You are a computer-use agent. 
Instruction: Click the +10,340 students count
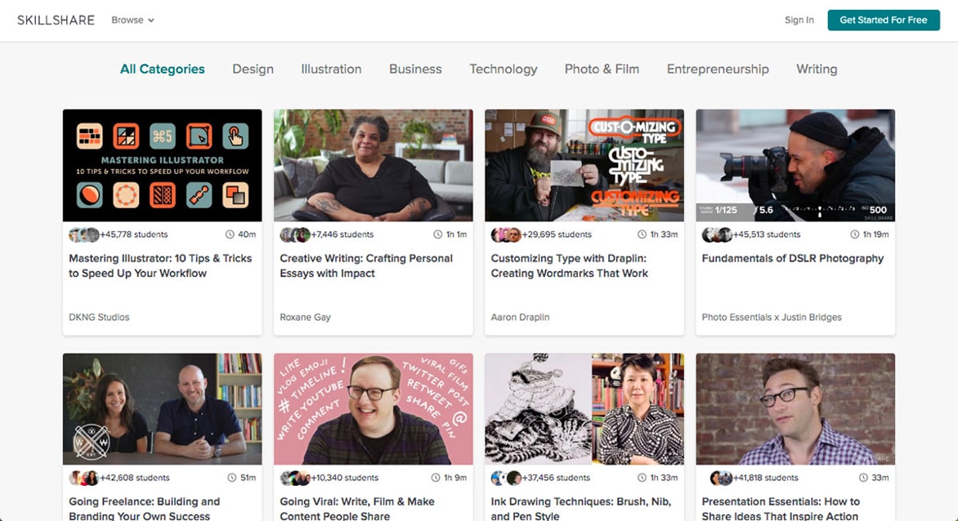(345, 478)
